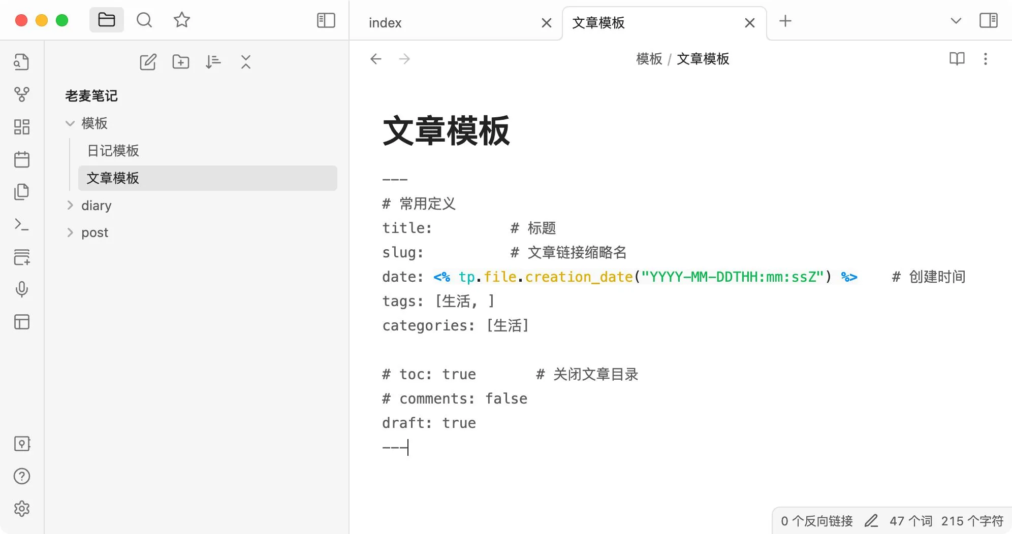Navigate back with the left arrow
Image resolution: width=1012 pixels, height=534 pixels.
tap(376, 59)
